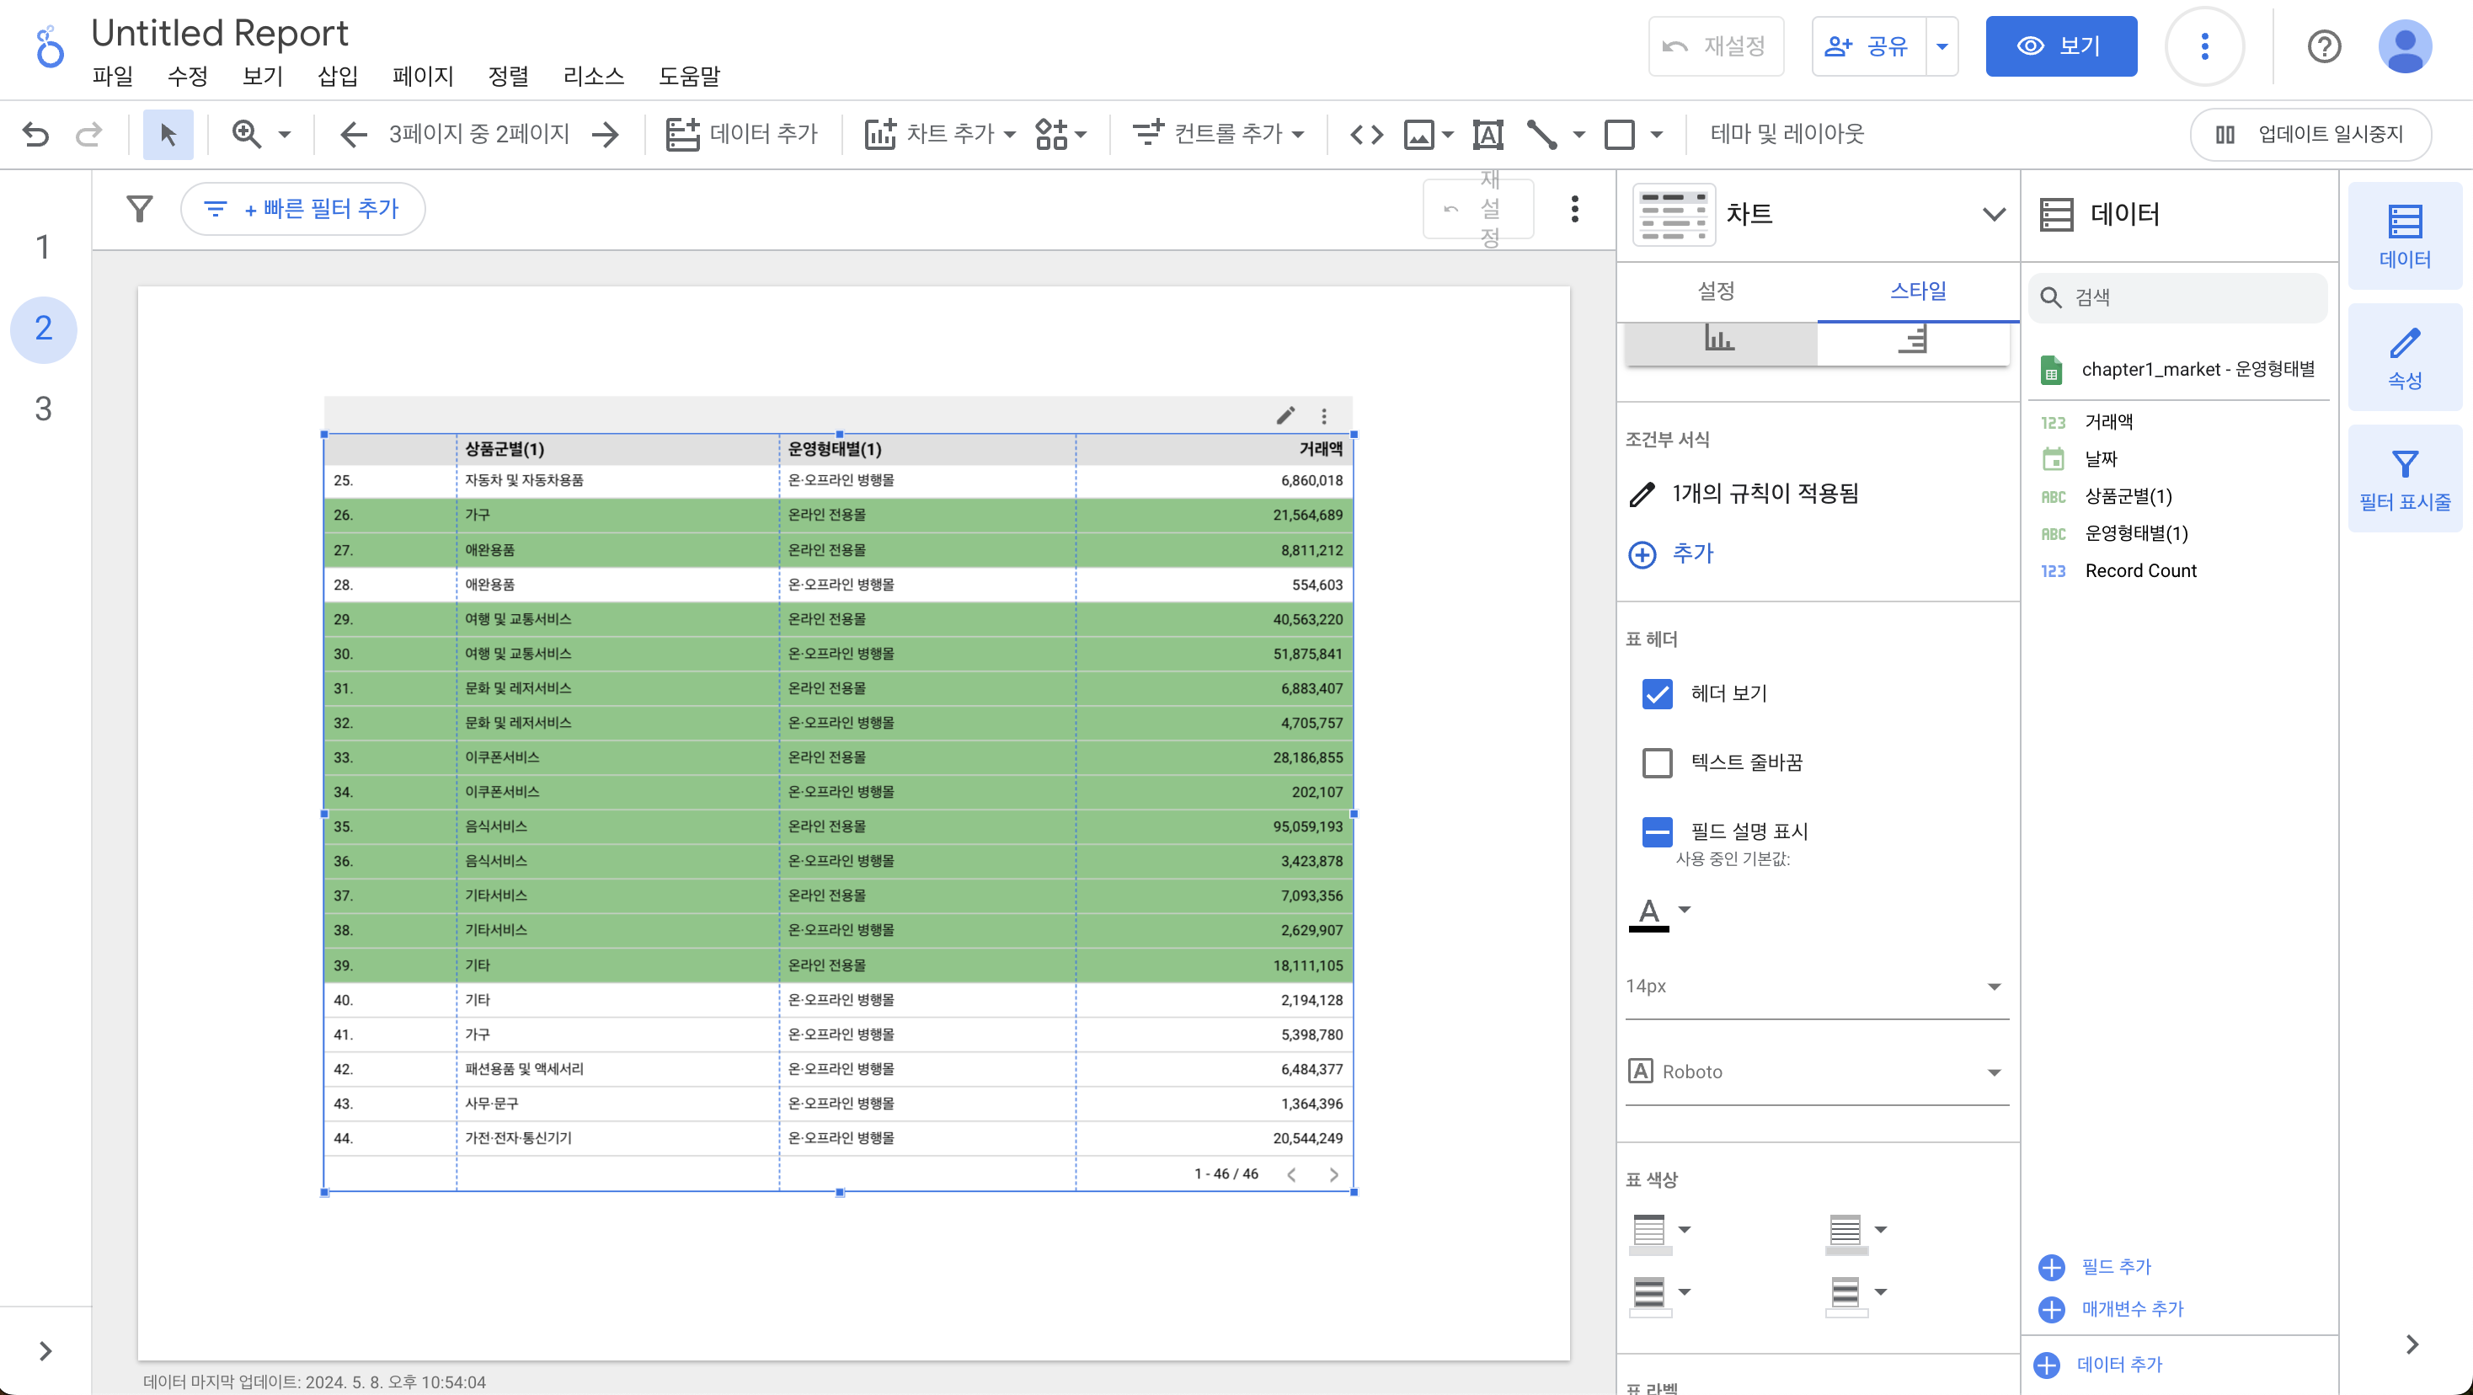Enable text wrap checkbox
2473x1395 pixels.
[1657, 762]
